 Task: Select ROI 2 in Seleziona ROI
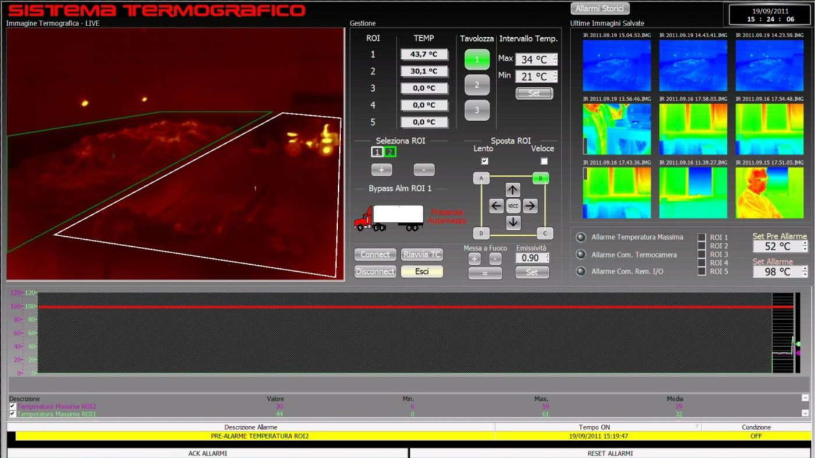coord(390,152)
